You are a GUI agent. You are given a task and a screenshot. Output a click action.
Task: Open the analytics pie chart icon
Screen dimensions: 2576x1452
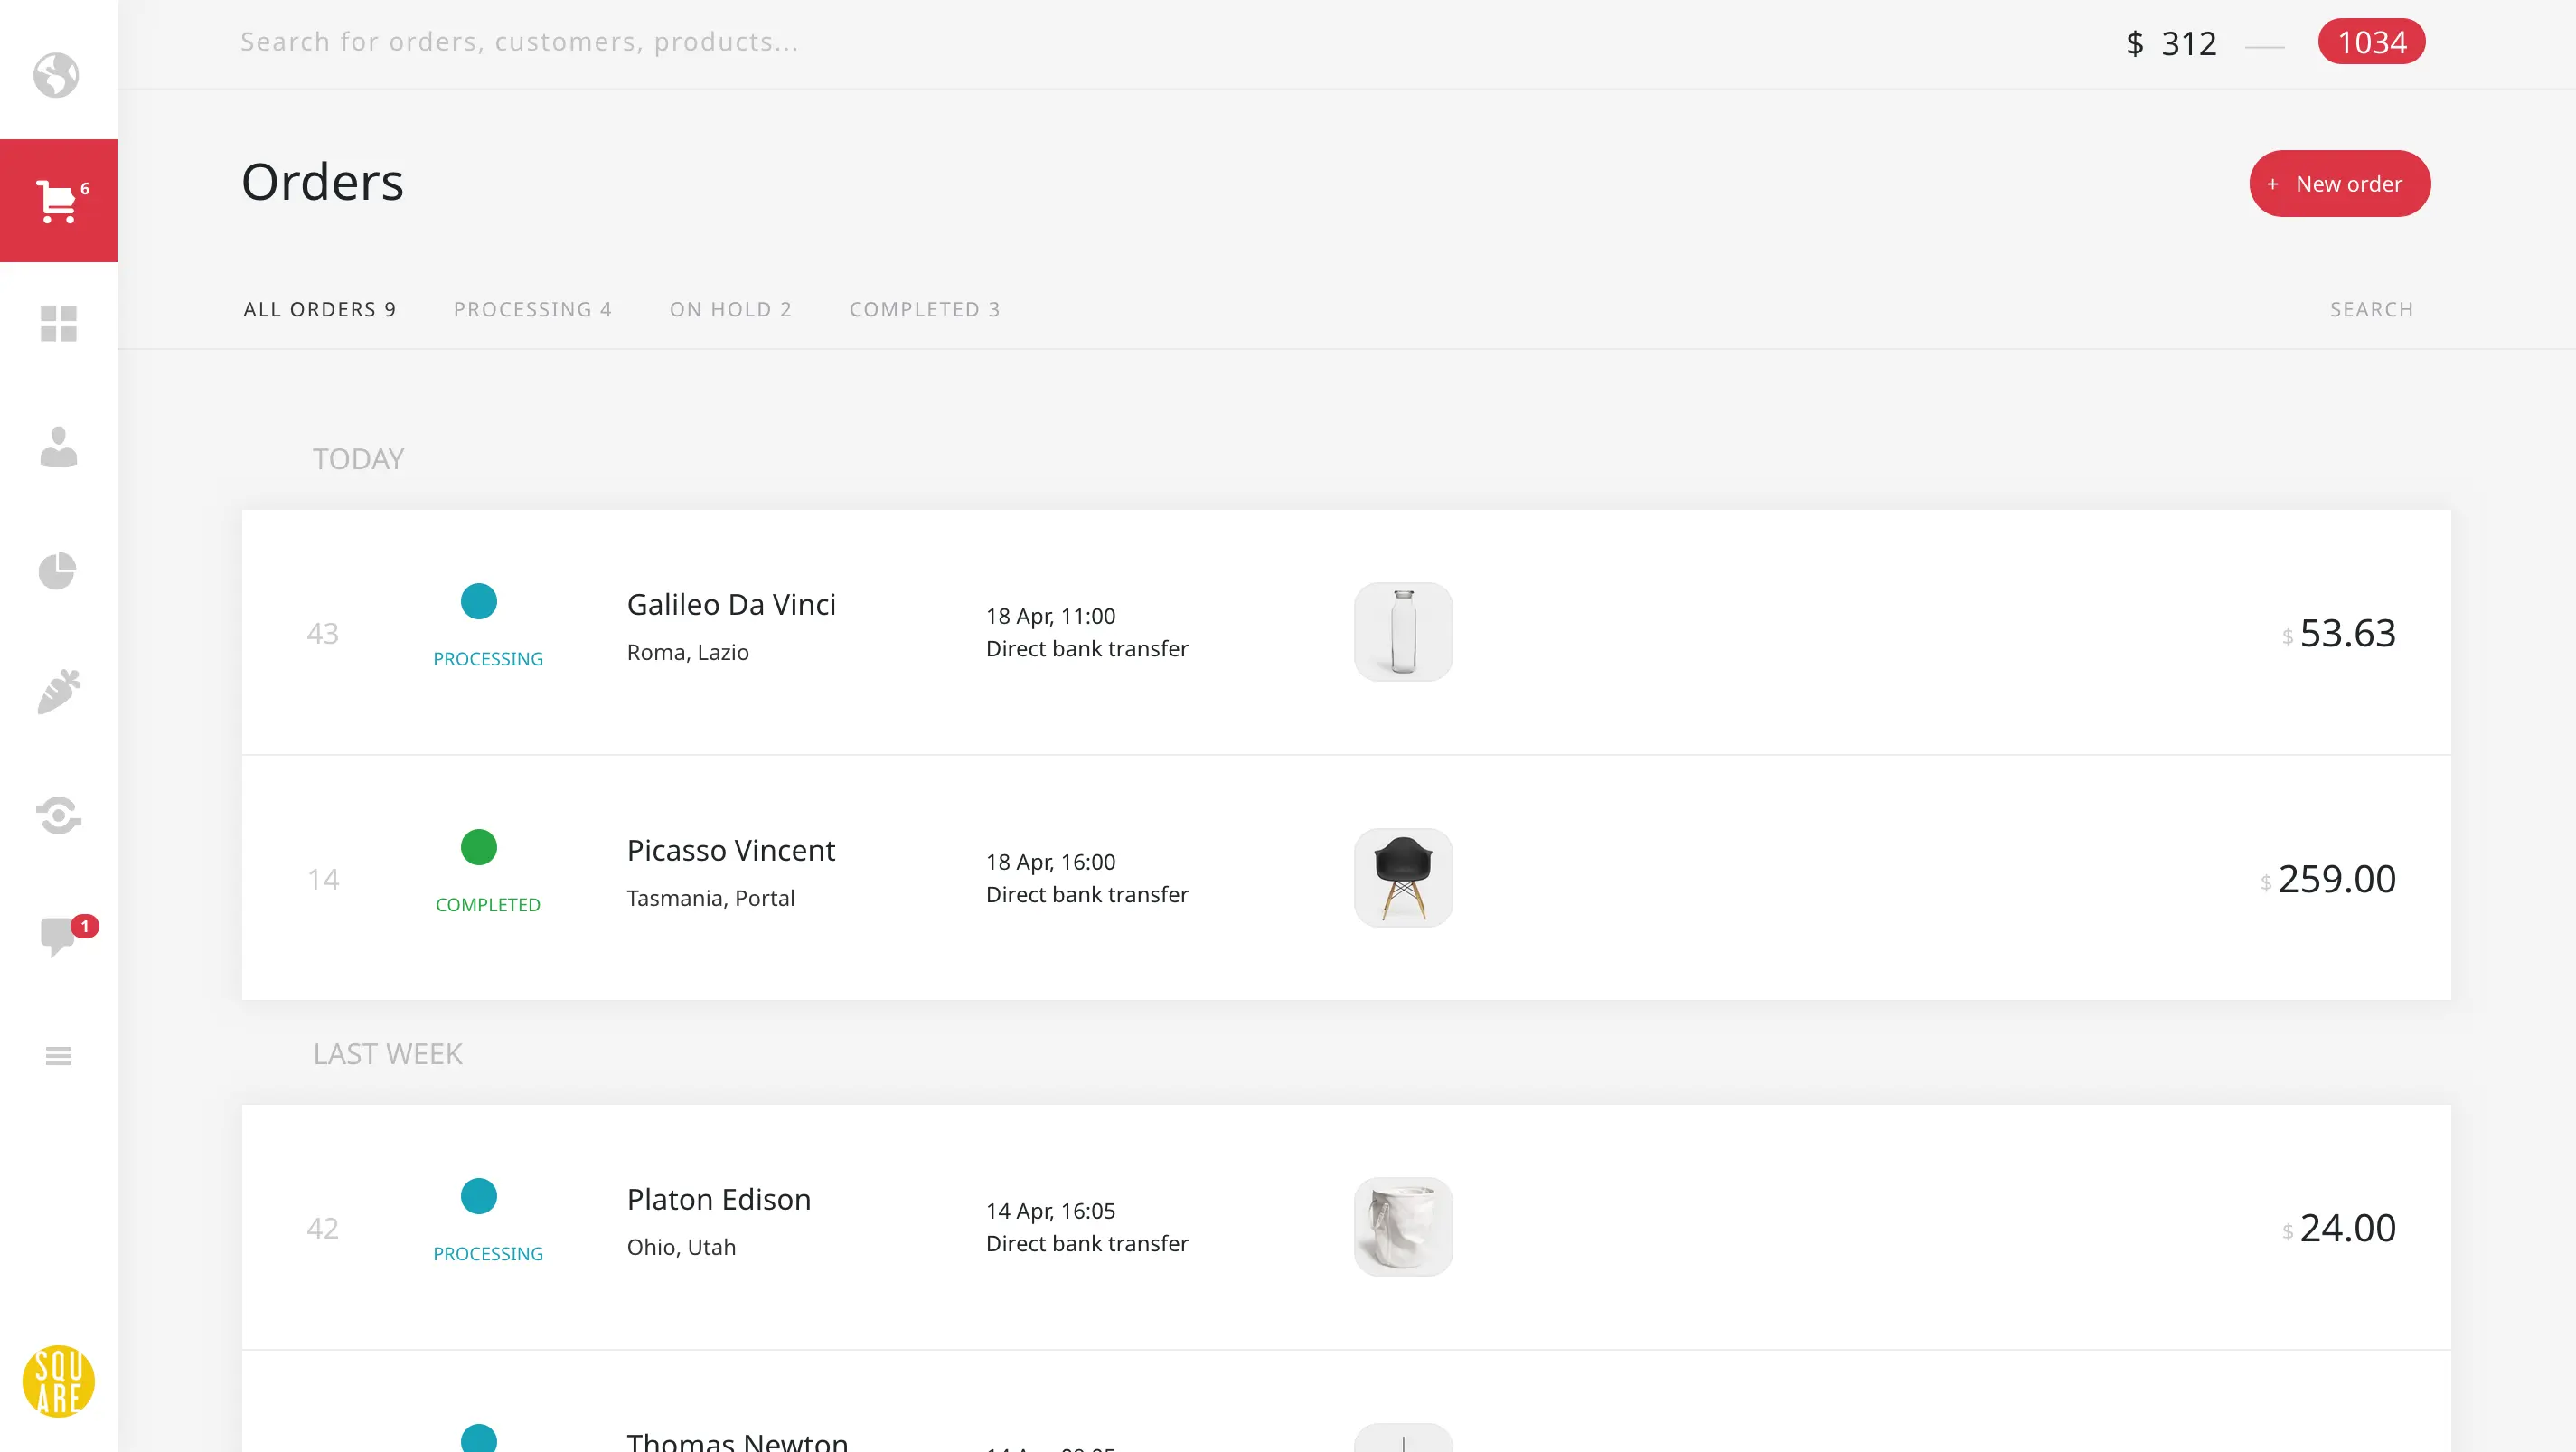point(59,570)
